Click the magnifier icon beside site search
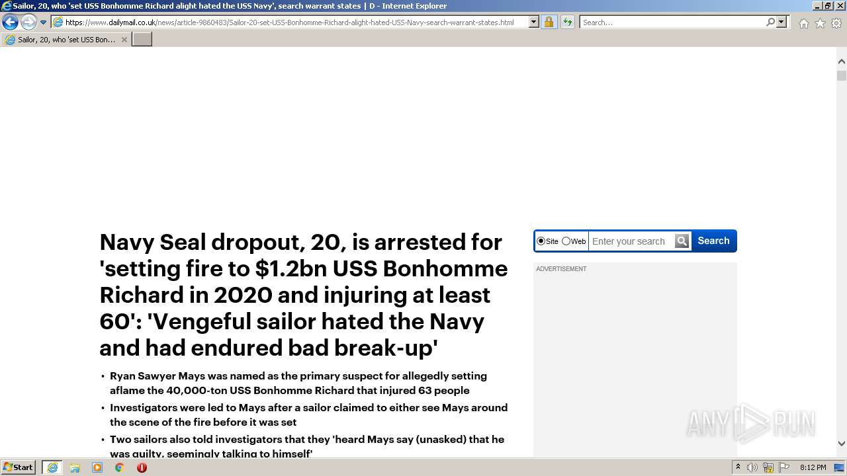 click(x=682, y=241)
